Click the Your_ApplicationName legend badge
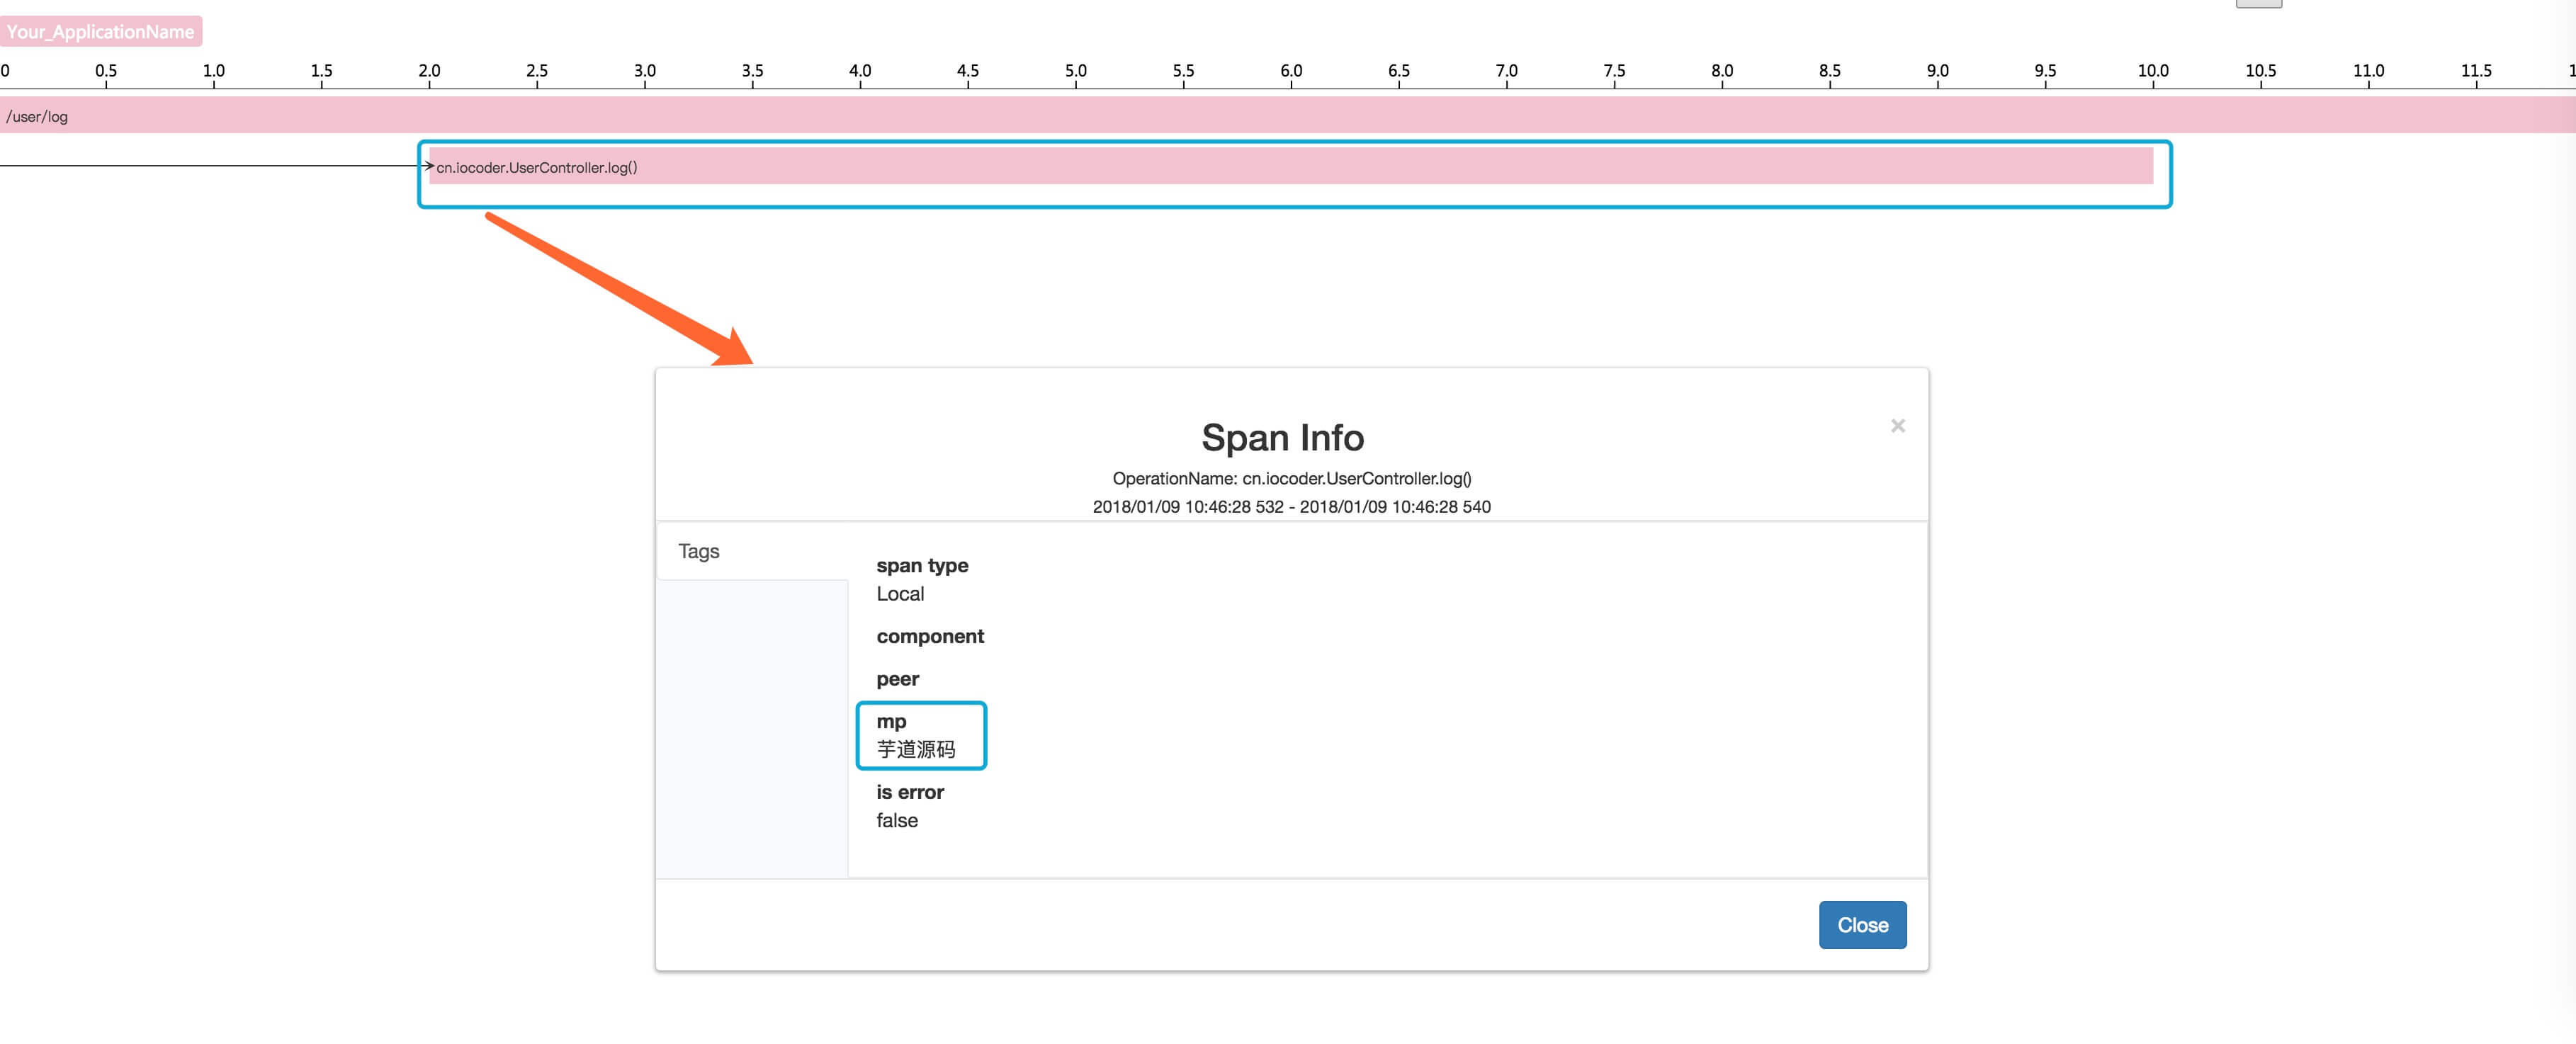 pos(101,31)
